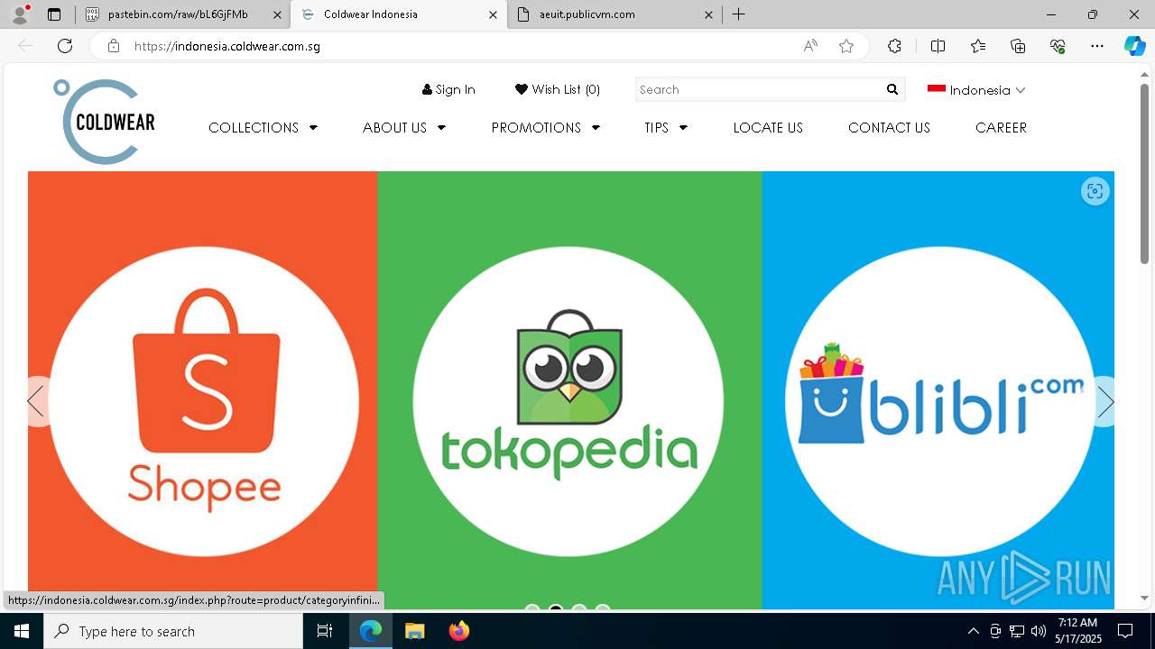Expand the TIPS menu
This screenshot has width=1155, height=649.
coord(666,128)
